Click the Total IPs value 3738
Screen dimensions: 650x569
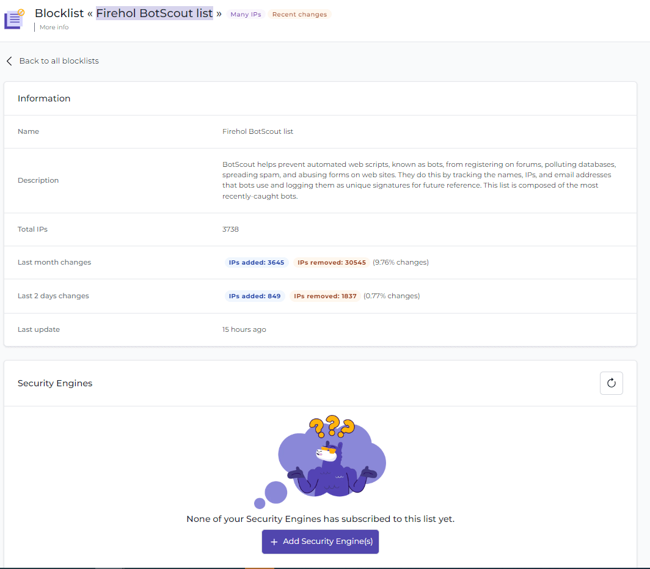(x=230, y=229)
